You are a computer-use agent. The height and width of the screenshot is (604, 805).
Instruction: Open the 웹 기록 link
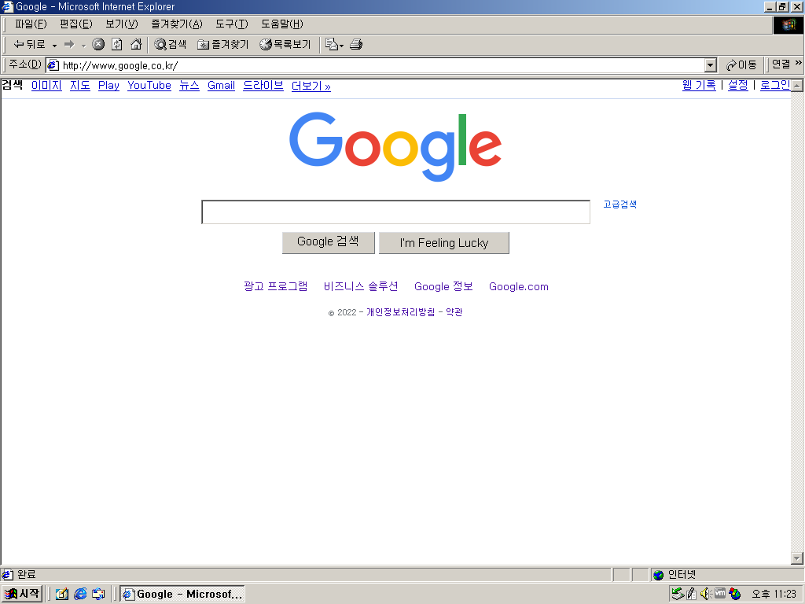tap(699, 85)
